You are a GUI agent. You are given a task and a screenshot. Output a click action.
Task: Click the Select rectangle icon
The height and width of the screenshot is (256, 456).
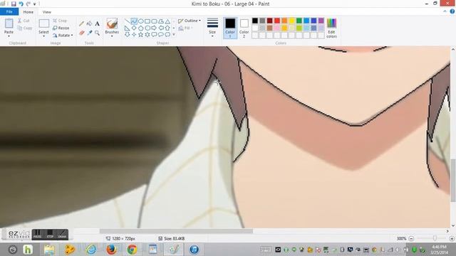43,23
